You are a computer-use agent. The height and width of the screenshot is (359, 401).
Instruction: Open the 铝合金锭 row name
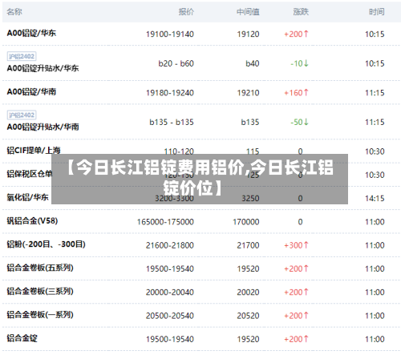click(x=22, y=338)
